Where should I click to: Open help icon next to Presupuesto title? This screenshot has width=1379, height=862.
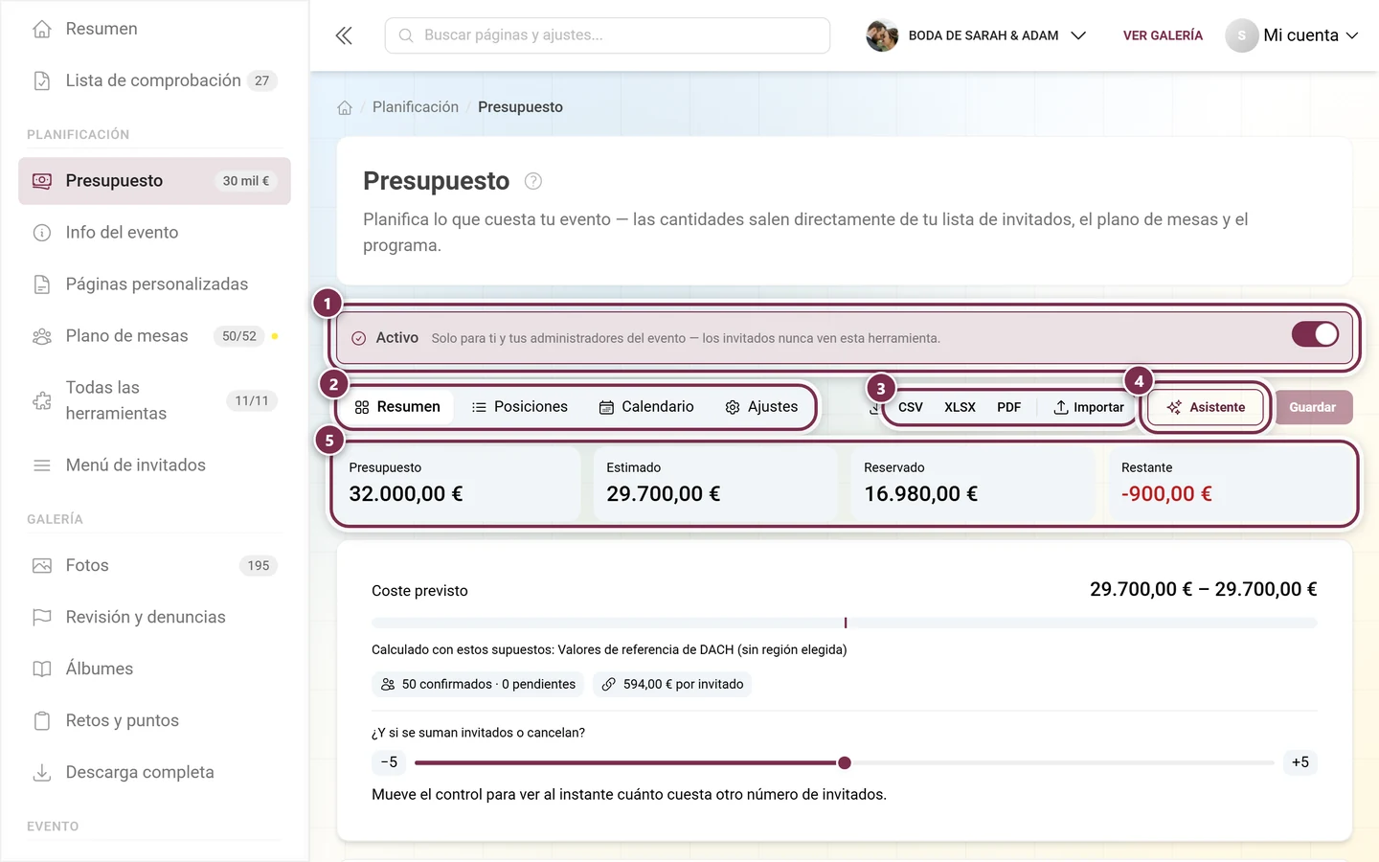point(533,181)
